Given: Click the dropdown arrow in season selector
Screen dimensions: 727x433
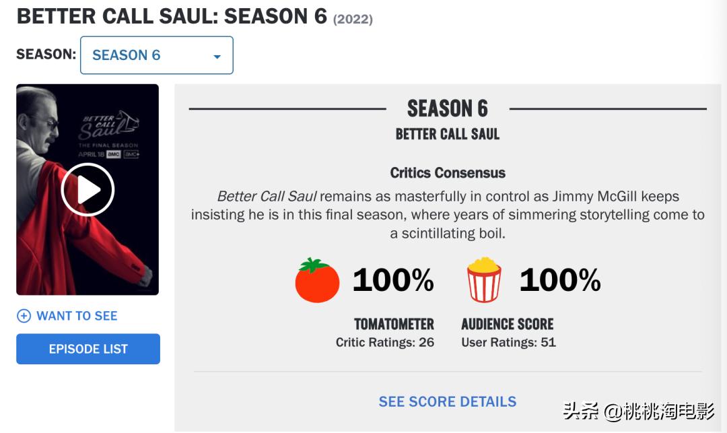Looking at the screenshot, I should (217, 57).
